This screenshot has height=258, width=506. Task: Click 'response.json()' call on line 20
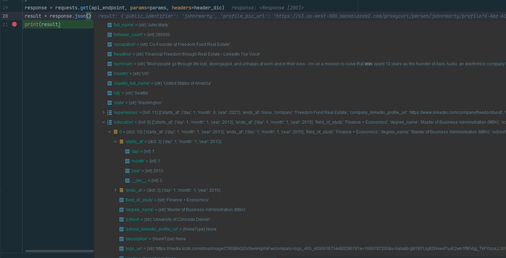70,16
